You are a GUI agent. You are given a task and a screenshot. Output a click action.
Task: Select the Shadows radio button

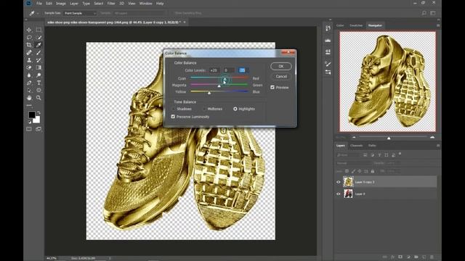(174, 109)
